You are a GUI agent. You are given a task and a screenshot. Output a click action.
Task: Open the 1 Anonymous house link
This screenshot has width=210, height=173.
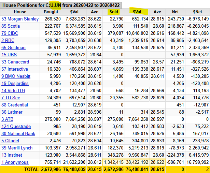(15, 162)
